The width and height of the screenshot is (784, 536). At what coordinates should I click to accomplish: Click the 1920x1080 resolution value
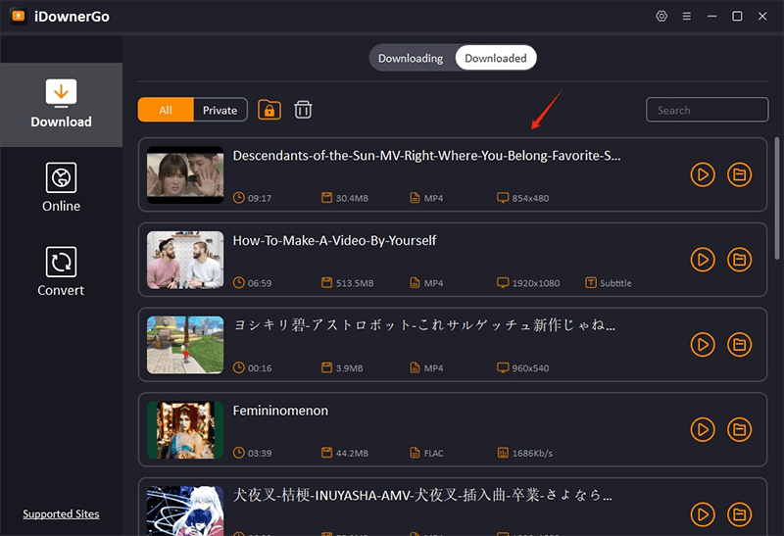(x=535, y=283)
